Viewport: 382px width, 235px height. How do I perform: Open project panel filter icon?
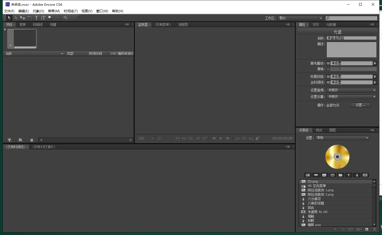point(10,140)
